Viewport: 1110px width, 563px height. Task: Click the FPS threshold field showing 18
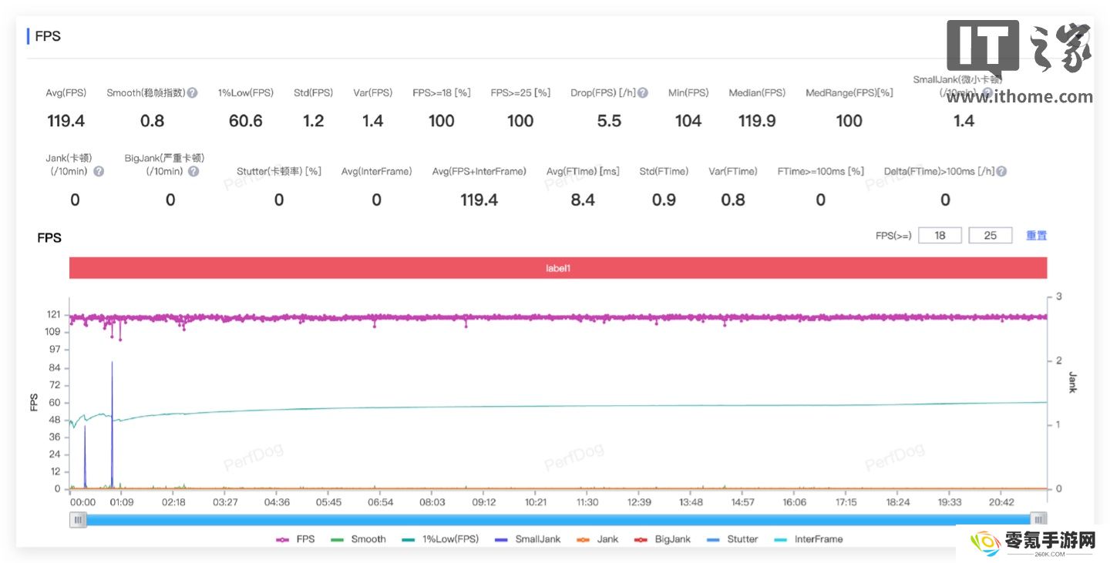point(940,236)
